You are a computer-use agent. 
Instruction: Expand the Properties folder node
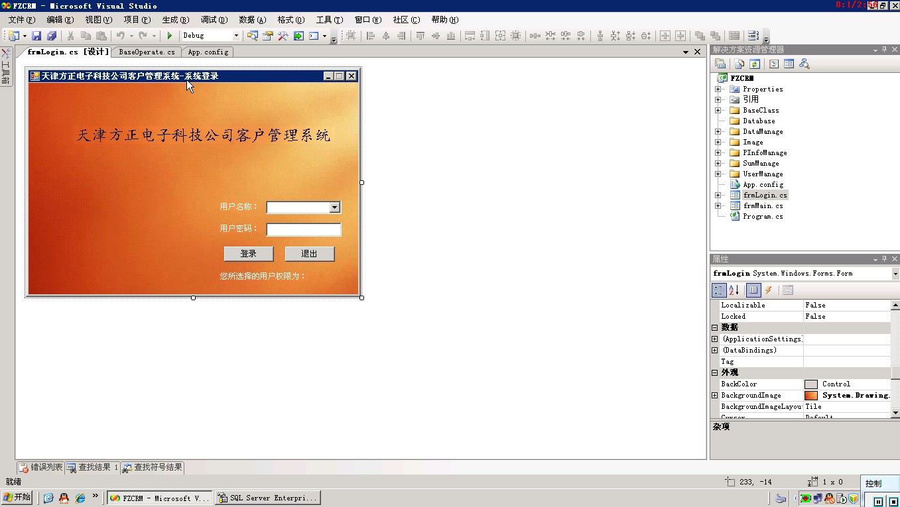pyautogui.click(x=718, y=89)
